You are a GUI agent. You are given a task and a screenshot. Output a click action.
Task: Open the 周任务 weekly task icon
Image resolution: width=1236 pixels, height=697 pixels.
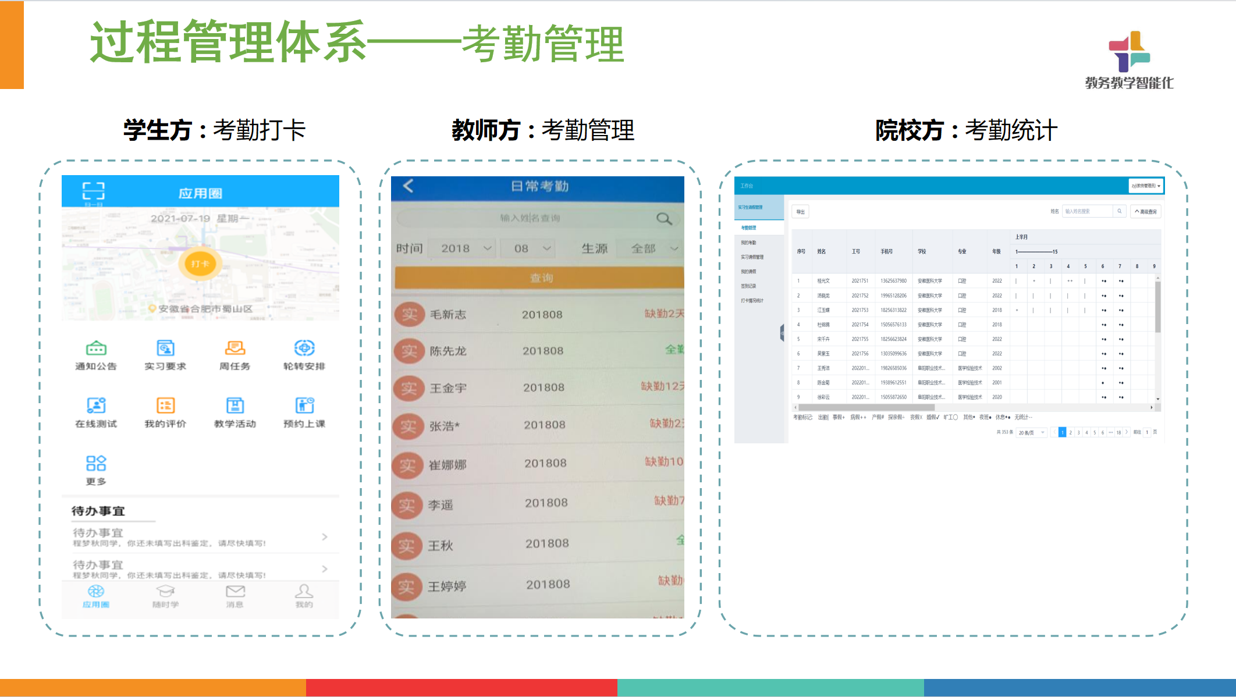click(235, 348)
